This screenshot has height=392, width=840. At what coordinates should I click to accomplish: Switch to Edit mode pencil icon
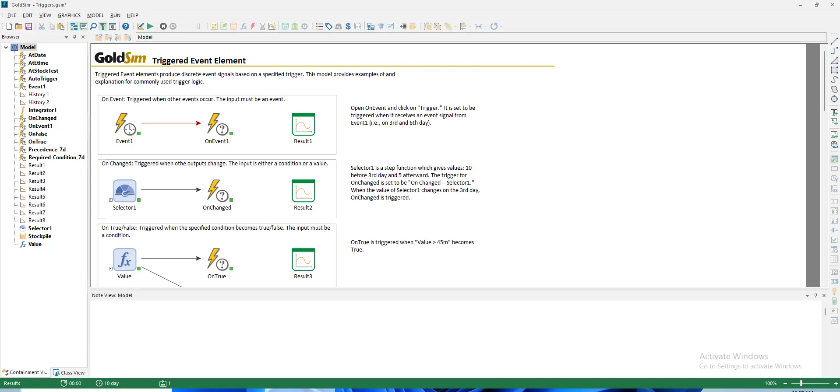pyautogui.click(x=141, y=26)
